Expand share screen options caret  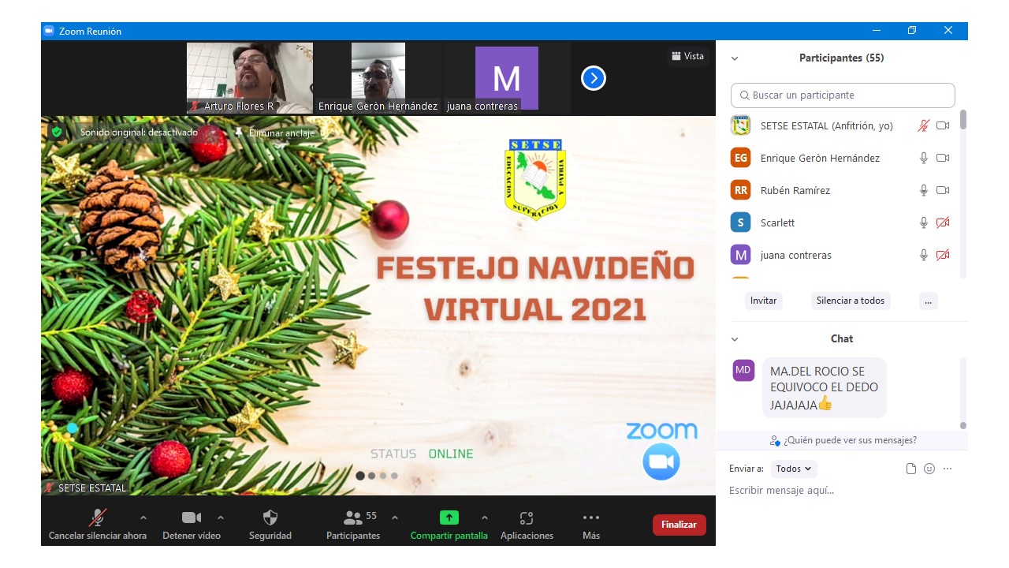pos(484,518)
